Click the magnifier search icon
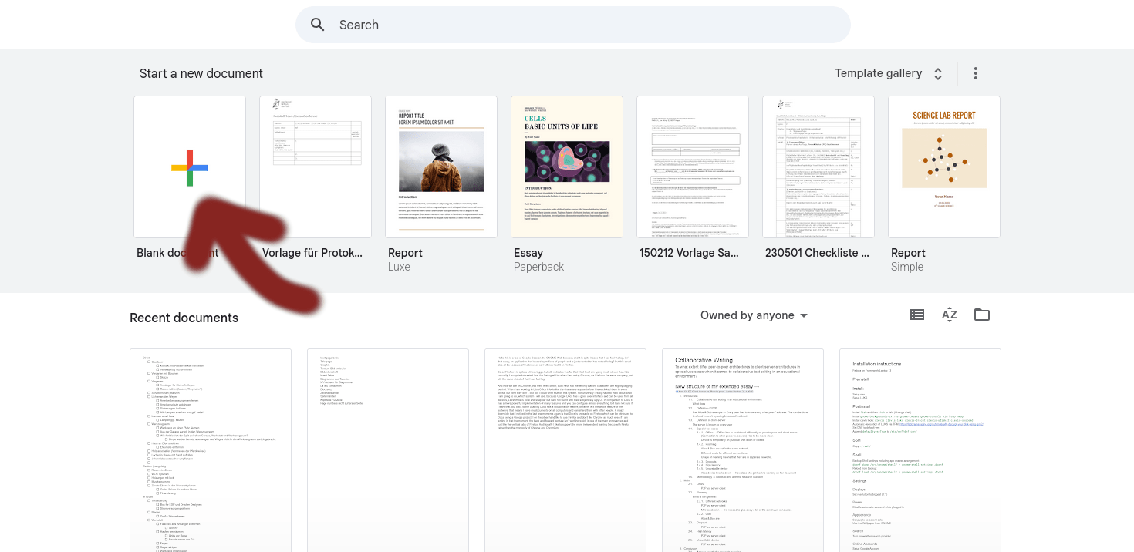This screenshot has width=1134, height=552. pos(318,25)
